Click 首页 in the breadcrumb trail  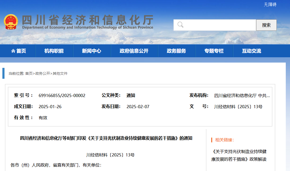[29, 73]
